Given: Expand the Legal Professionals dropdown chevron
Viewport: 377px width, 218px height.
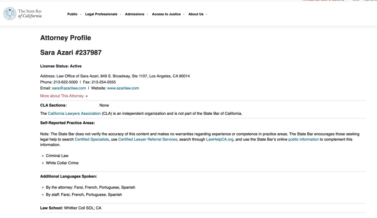Looking at the screenshot, I should click(x=120, y=14).
